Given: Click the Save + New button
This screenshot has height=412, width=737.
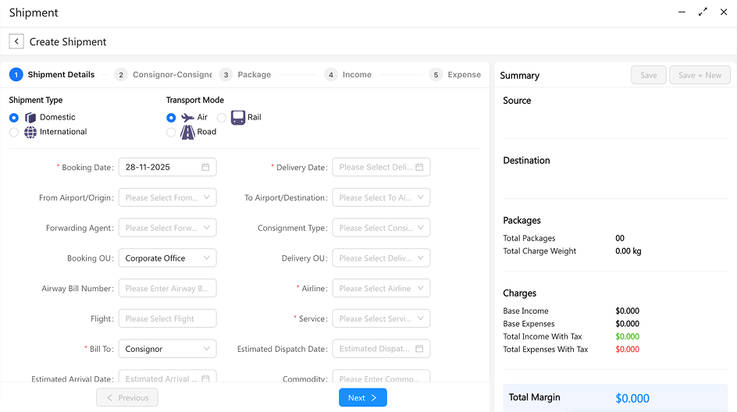Looking at the screenshot, I should tap(700, 75).
